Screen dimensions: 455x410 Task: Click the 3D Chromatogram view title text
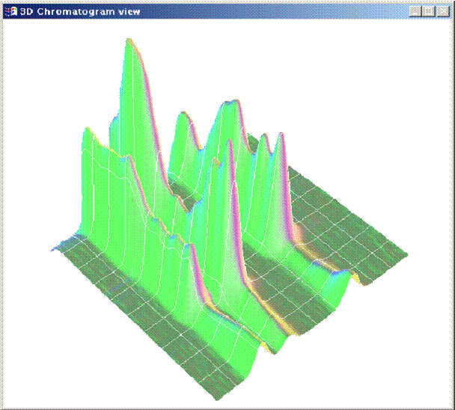[80, 12]
